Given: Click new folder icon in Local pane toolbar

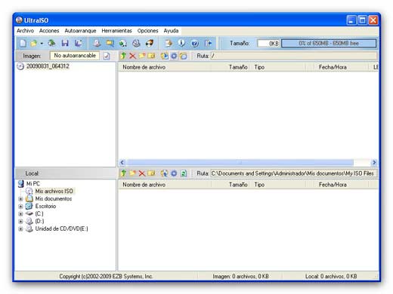Looking at the screenshot, I should [x=132, y=173].
